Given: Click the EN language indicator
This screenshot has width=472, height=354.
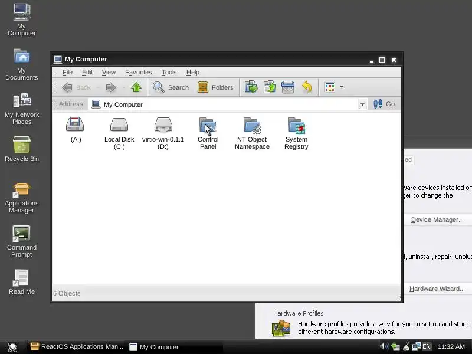Looking at the screenshot, I should pos(426,347).
